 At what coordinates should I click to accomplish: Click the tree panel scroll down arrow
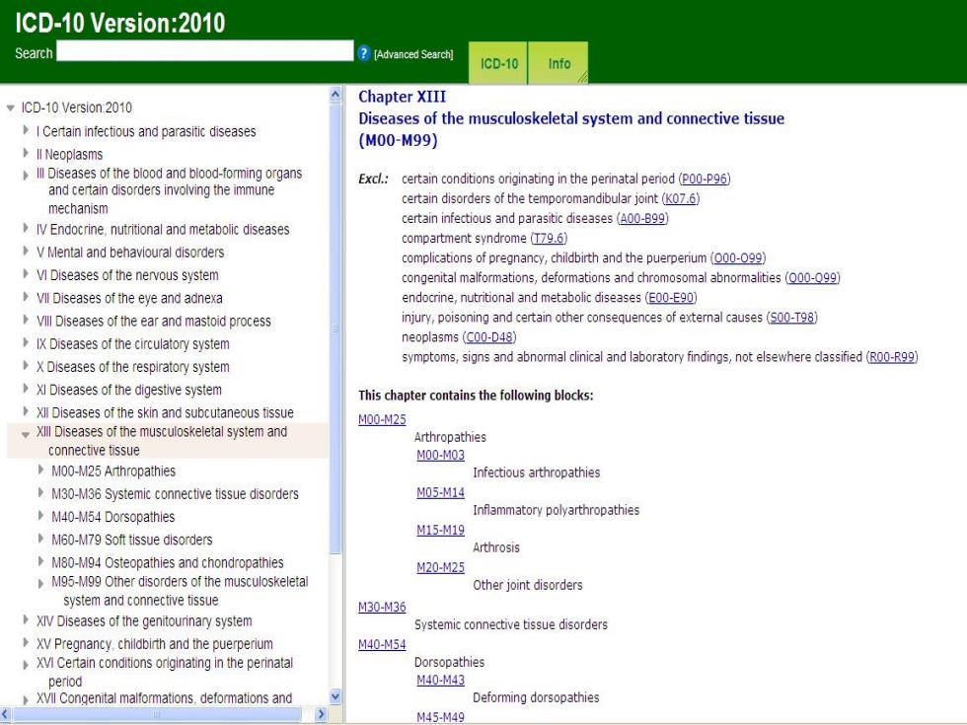(335, 696)
